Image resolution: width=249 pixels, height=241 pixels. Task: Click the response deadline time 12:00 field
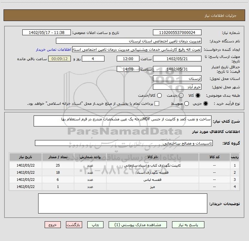128,59
